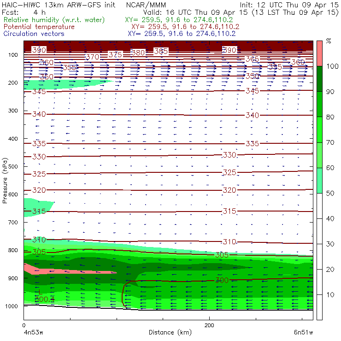Click the '200' pressure axis tick label
Viewport: 341px width, 341px height.
pos(13,82)
